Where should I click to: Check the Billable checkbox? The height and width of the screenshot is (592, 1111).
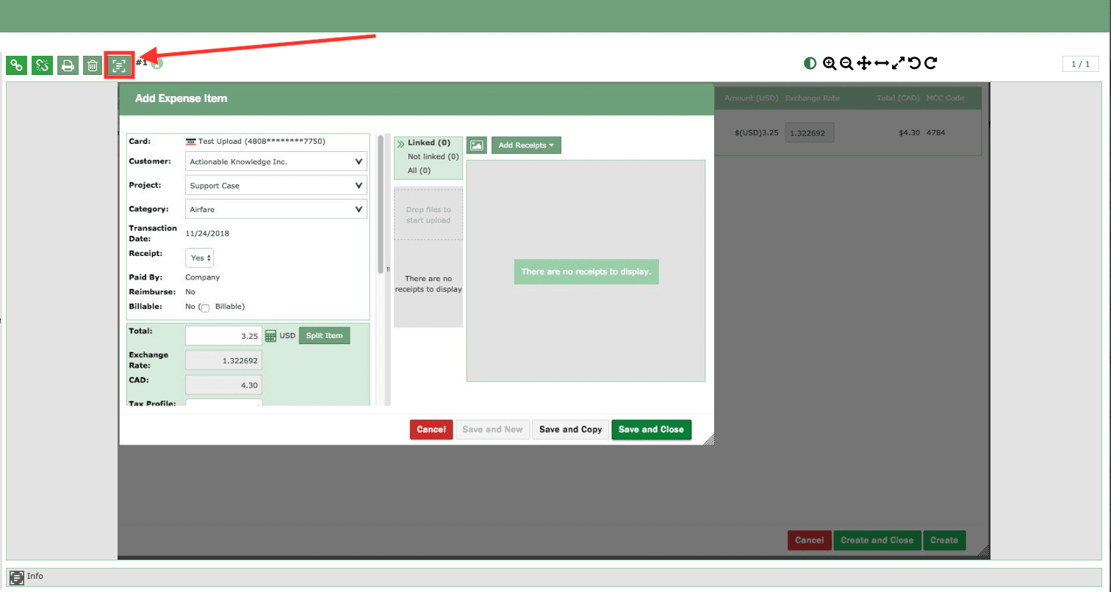coord(205,308)
